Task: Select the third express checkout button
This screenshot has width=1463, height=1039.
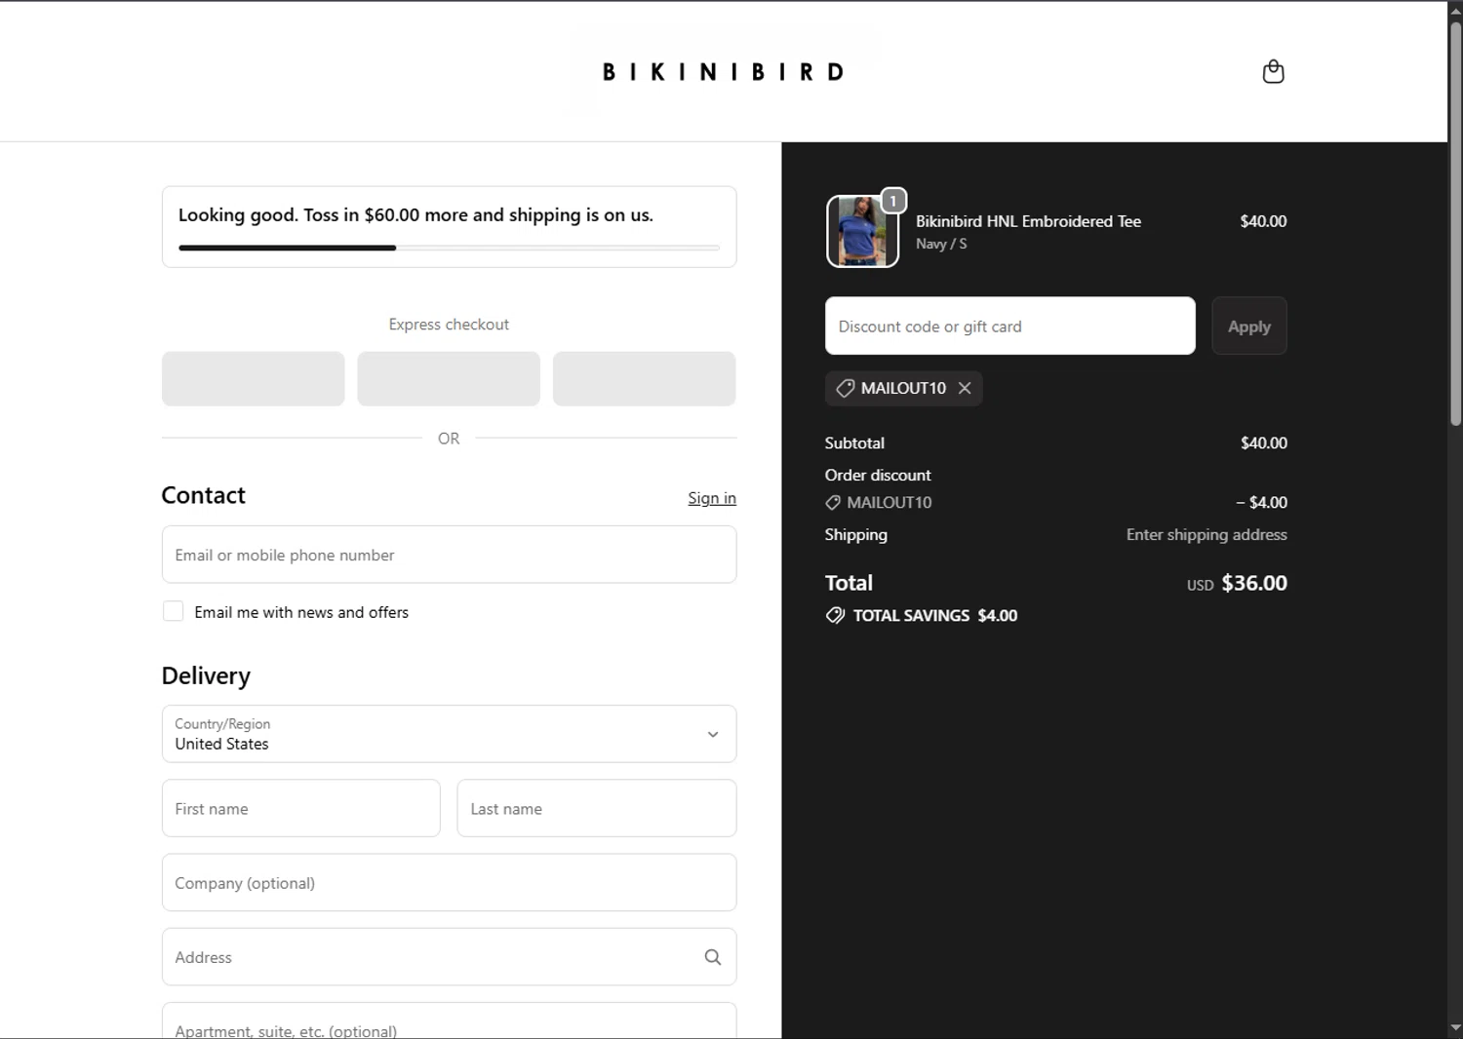Action: click(644, 378)
